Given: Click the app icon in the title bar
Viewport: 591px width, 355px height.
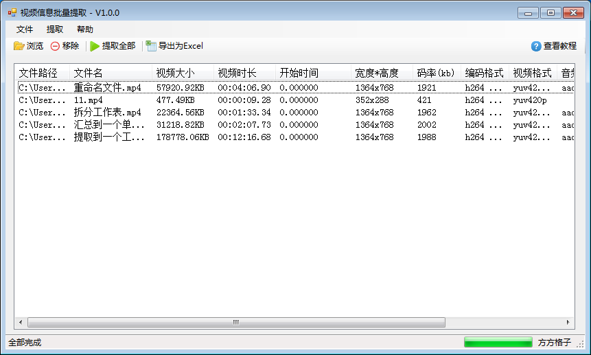Looking at the screenshot, I should pos(12,12).
